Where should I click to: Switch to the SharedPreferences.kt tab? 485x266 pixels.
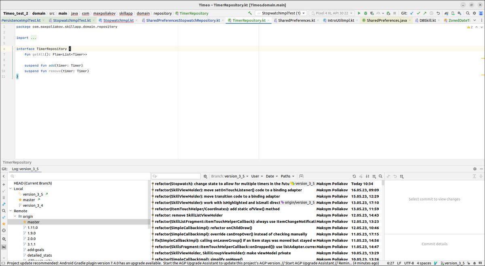[x=296, y=20]
